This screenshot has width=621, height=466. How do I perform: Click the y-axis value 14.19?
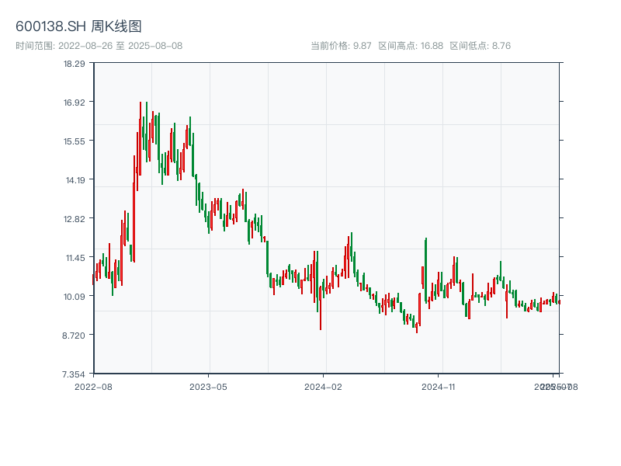[x=75, y=180]
